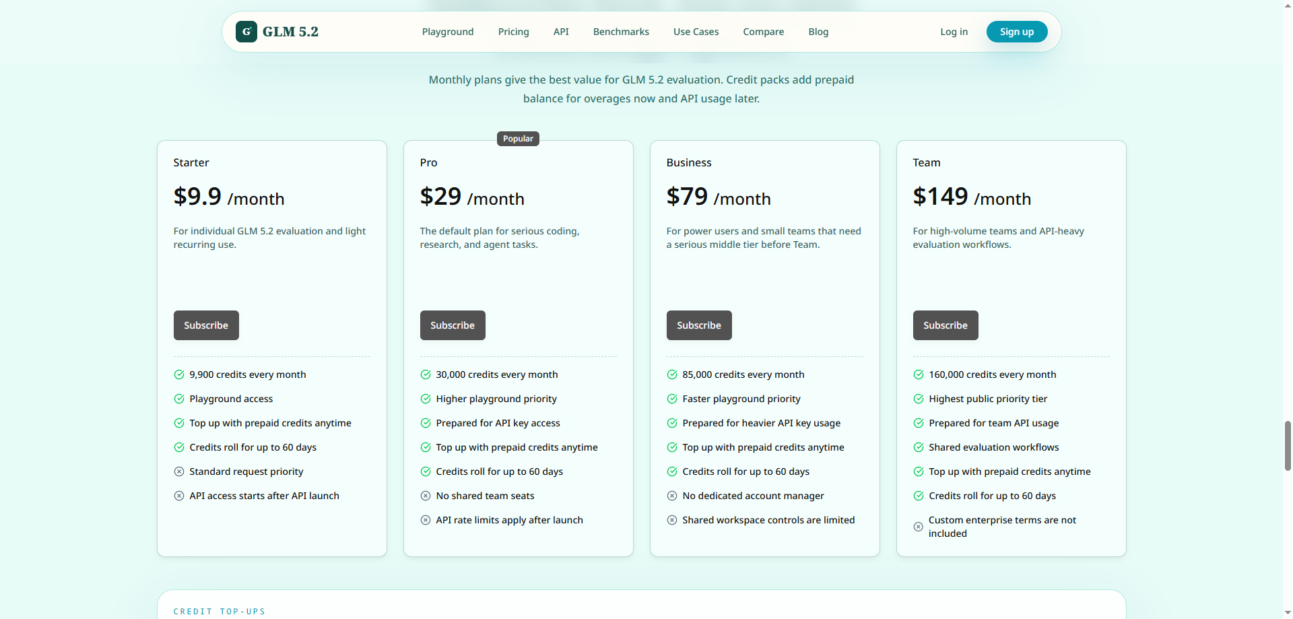Click x icon beside Shared workspace controls

click(x=672, y=520)
